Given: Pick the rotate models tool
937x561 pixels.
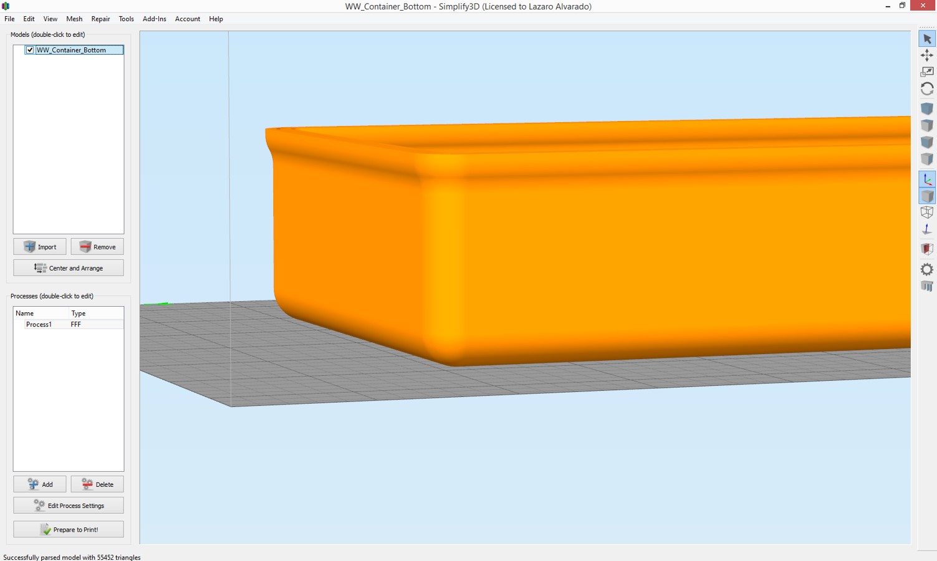Looking at the screenshot, I should [927, 89].
